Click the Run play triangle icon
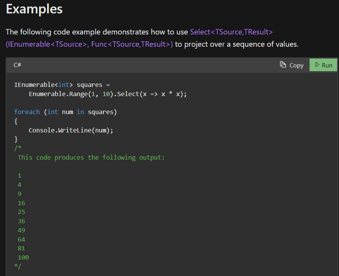The width and height of the screenshot is (339, 276). tap(317, 64)
